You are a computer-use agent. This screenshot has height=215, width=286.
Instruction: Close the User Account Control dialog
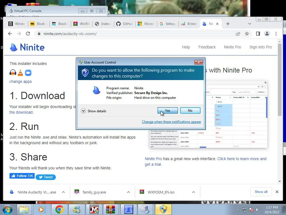pyautogui.click(x=199, y=62)
